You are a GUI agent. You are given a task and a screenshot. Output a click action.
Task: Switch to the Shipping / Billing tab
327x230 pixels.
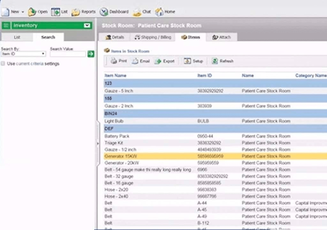point(153,37)
